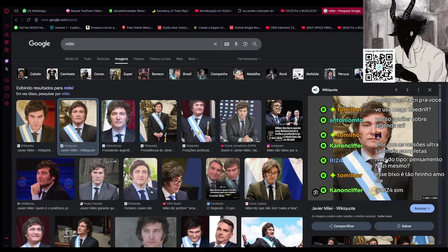Open the Opera main menu logo
The width and height of the screenshot is (448, 252).
click(x=6, y=11)
